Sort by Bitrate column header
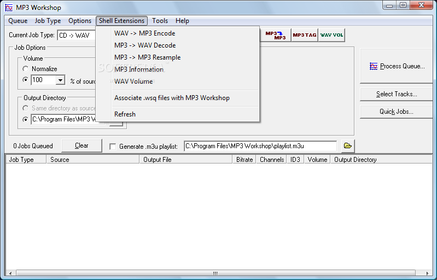Screen dimensions: 437x280 tap(244, 160)
